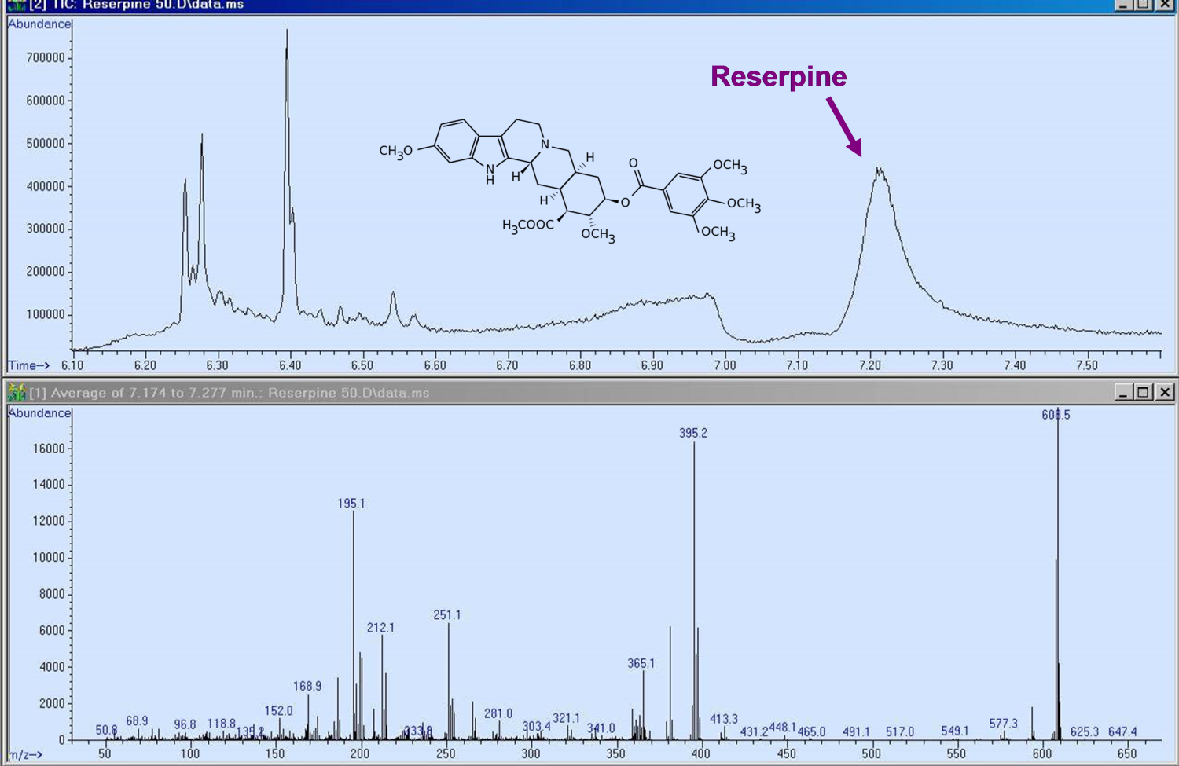Click the 395.2 peak label

point(693,433)
